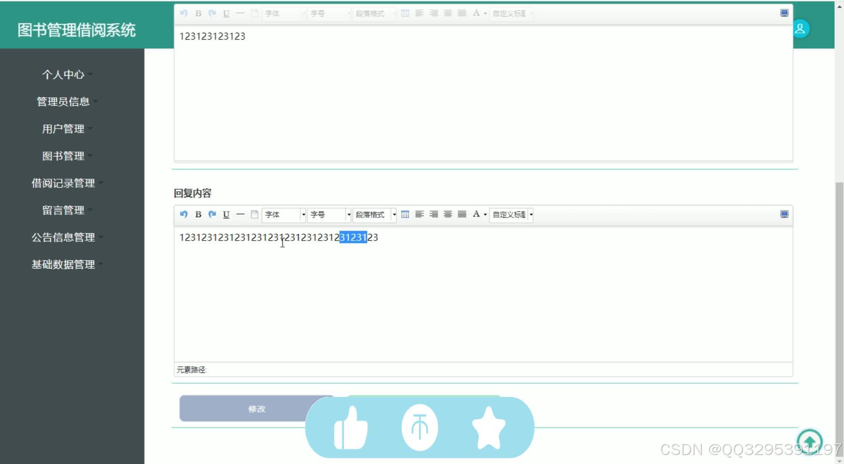844x464 pixels.
Task: Open the 段落格式 dropdown in the upper editor
Action: [374, 13]
